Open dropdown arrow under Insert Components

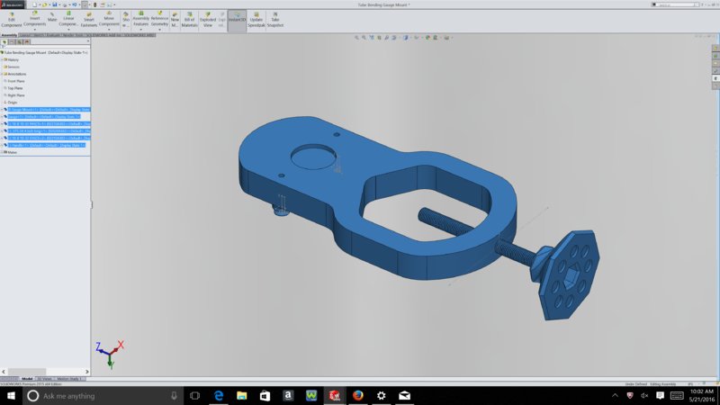tap(34, 30)
